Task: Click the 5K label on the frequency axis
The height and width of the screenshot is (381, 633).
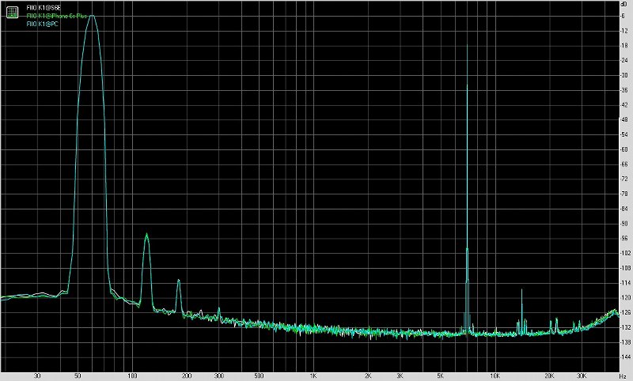Action: click(x=441, y=375)
